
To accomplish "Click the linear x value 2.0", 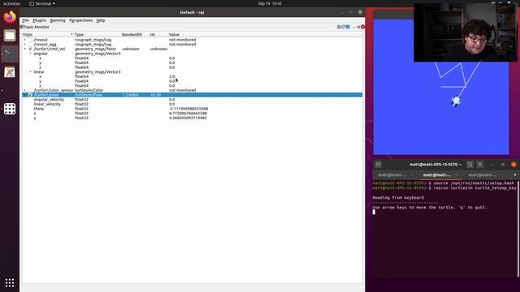I will click(x=171, y=76).
